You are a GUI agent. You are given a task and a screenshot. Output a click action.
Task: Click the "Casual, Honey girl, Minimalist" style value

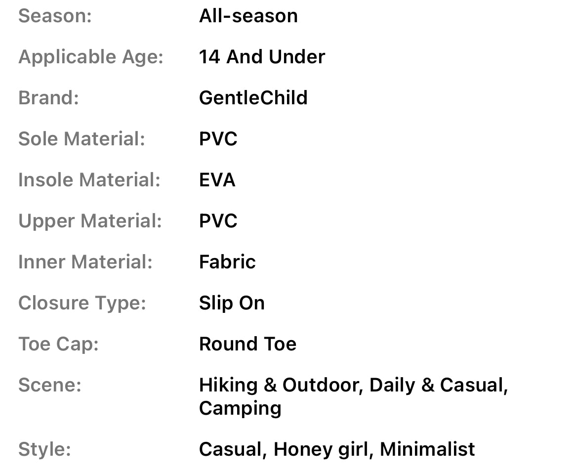click(336, 449)
